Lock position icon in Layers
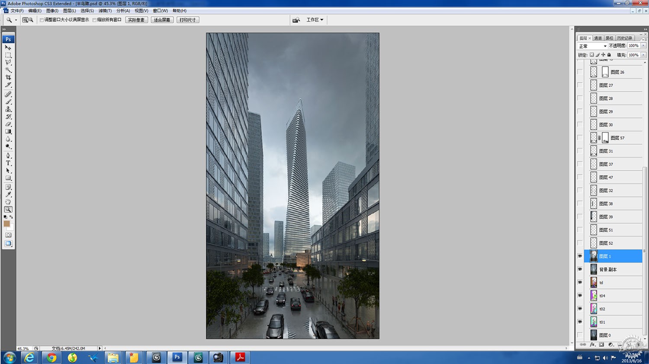Screen dimensions: 649x364 click(603, 55)
